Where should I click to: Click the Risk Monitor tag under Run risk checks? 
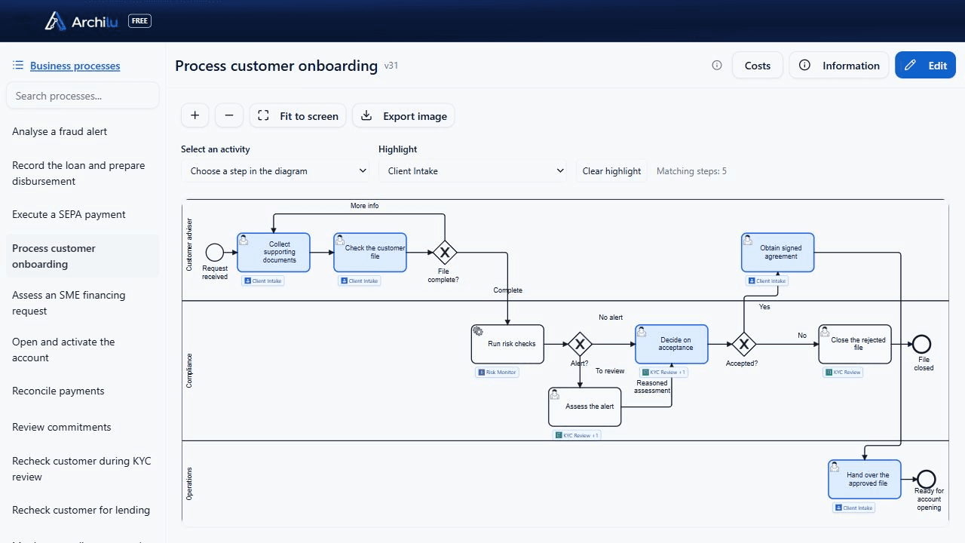click(497, 373)
